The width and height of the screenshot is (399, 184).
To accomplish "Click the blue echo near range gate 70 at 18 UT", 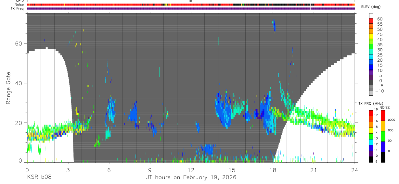I will point(274,26).
